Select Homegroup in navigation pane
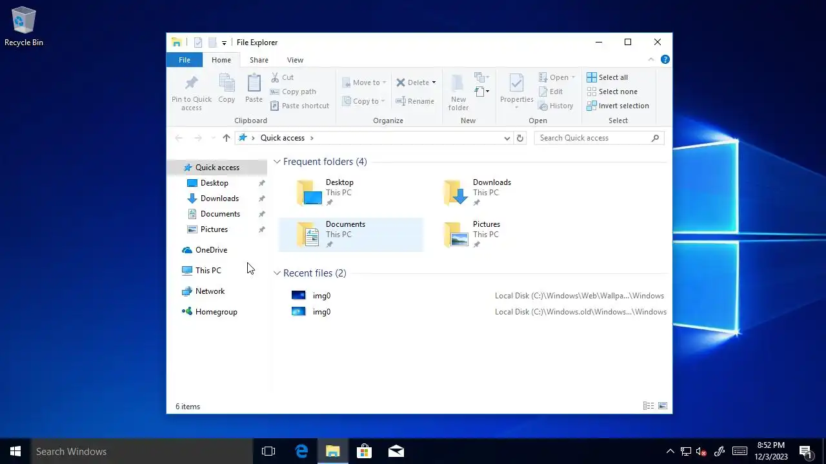 coord(217,312)
